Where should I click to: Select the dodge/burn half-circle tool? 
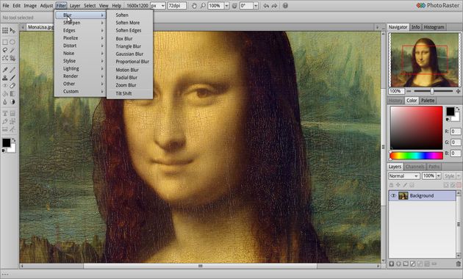pyautogui.click(x=12, y=102)
